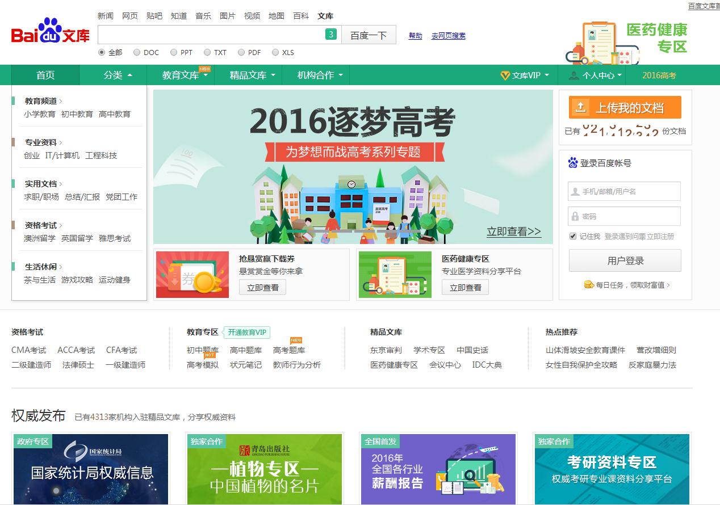720x505 pixels.
Task: Open the 精品文库 dropdown menu
Action: point(252,75)
